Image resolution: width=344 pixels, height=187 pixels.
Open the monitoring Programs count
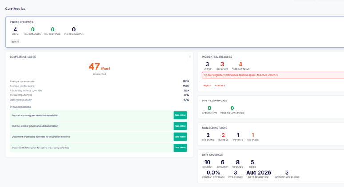click(208, 137)
